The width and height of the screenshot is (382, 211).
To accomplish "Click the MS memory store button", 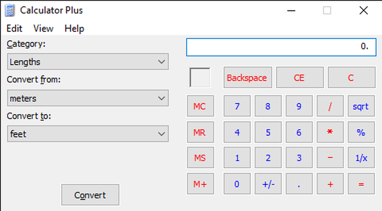I will 200,158.
